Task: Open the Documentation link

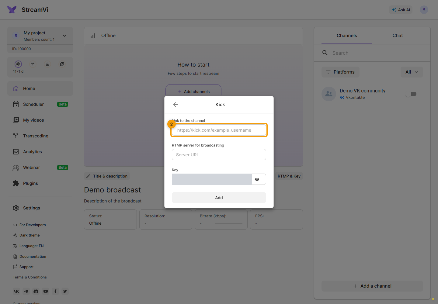Action: click(x=30, y=257)
